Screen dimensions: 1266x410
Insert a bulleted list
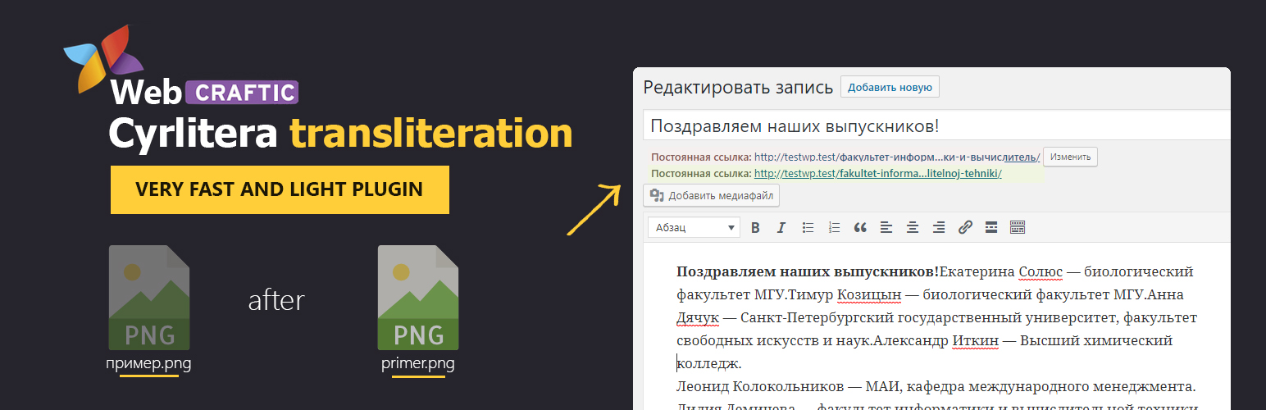point(808,227)
